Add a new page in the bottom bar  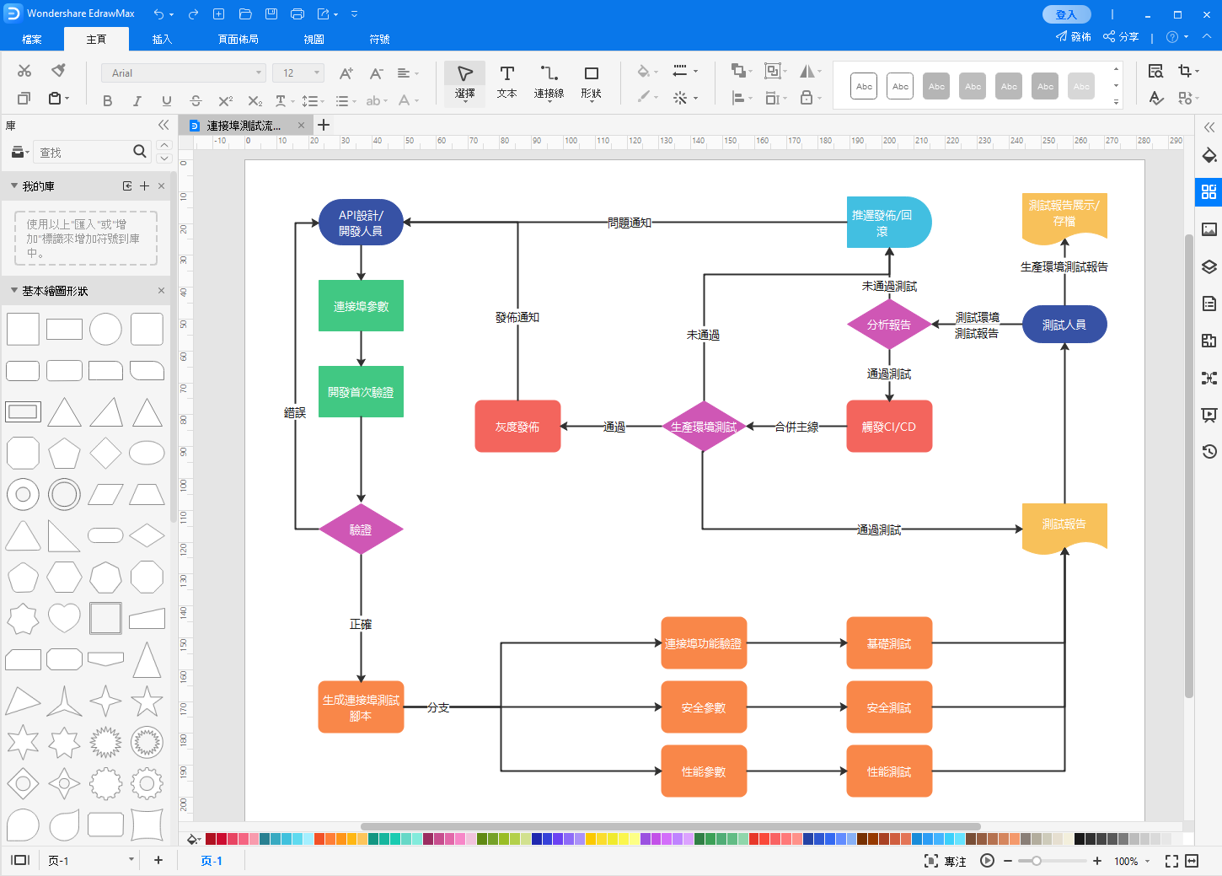(x=158, y=860)
